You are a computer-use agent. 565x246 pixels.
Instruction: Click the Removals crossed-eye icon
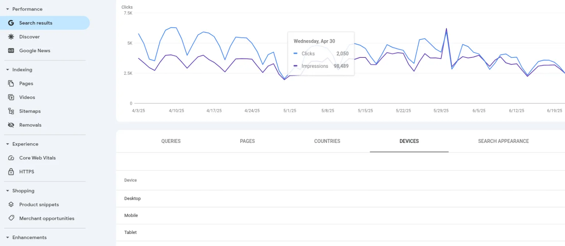click(11, 125)
